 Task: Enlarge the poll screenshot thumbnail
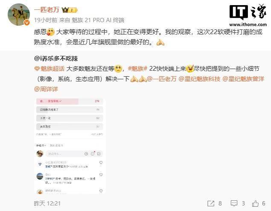click(70, 145)
